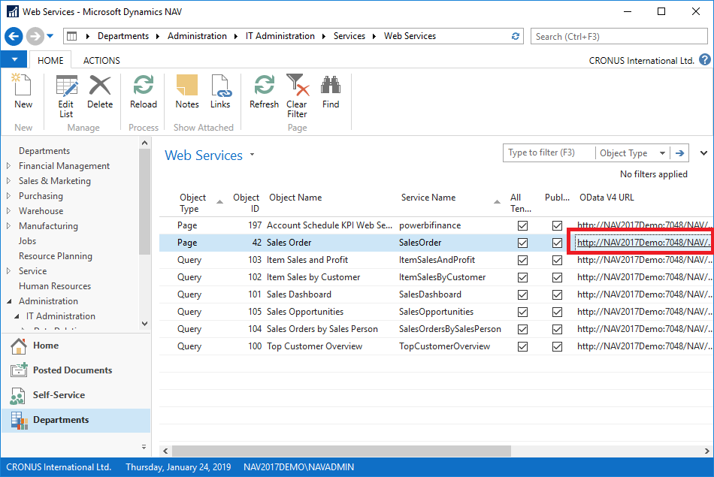
Task: Select Human Resources in the tree
Action: click(55, 286)
